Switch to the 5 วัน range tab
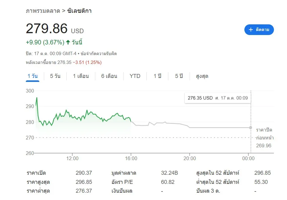 click(x=55, y=76)
